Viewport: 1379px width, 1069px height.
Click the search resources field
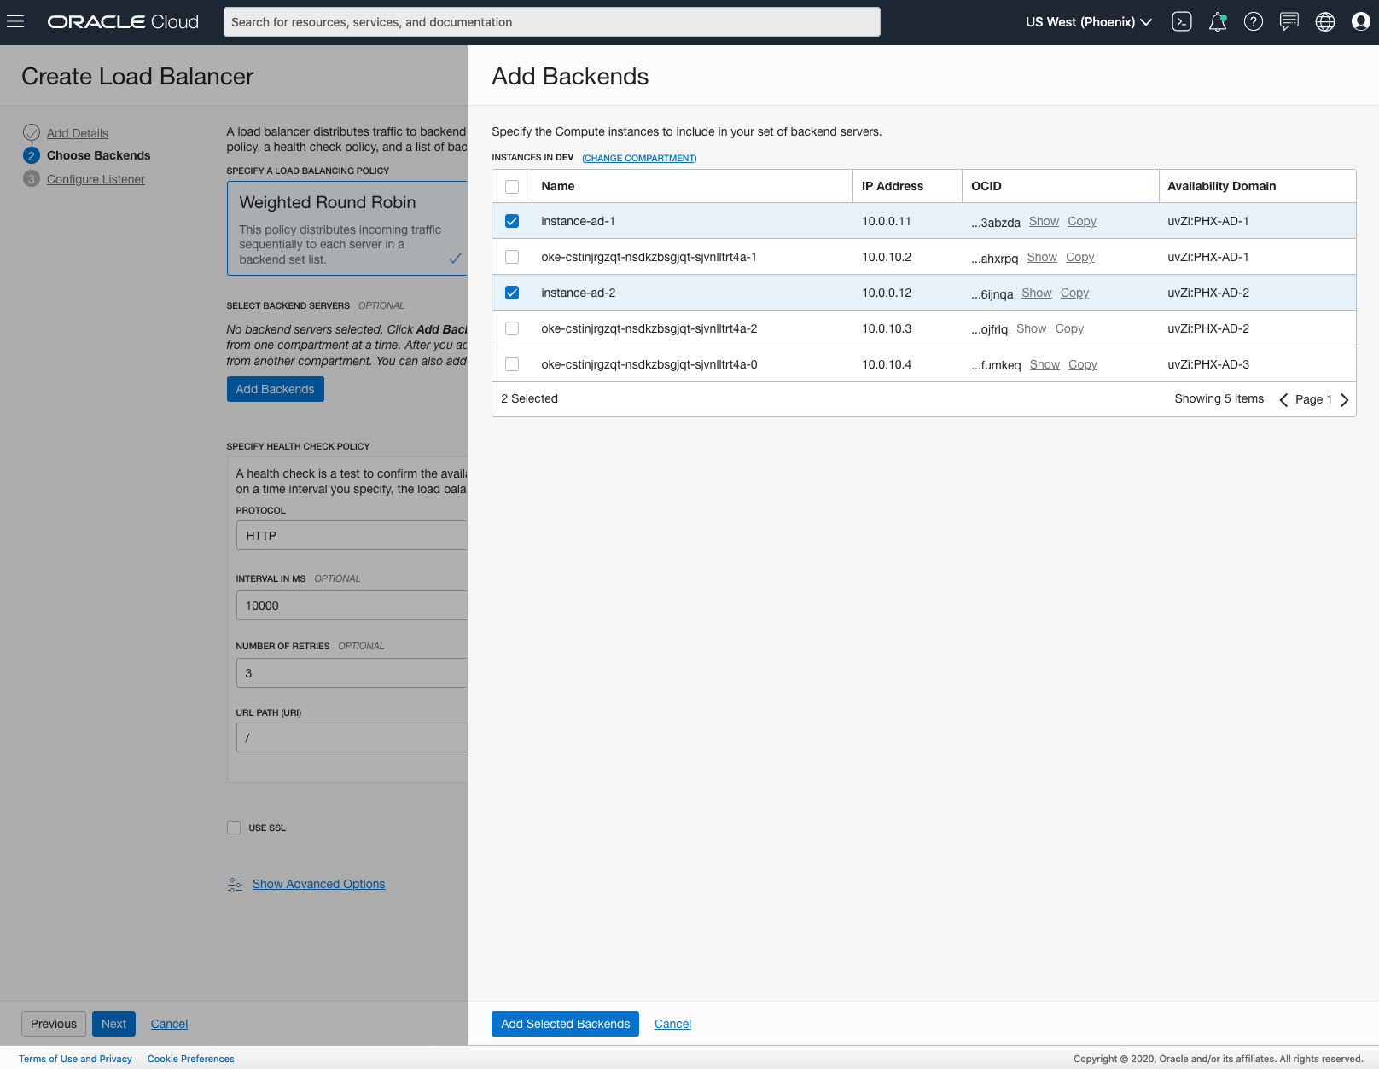pos(552,22)
